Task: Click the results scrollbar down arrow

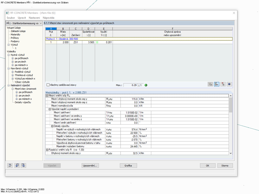Action: pyautogui.click(x=231, y=153)
